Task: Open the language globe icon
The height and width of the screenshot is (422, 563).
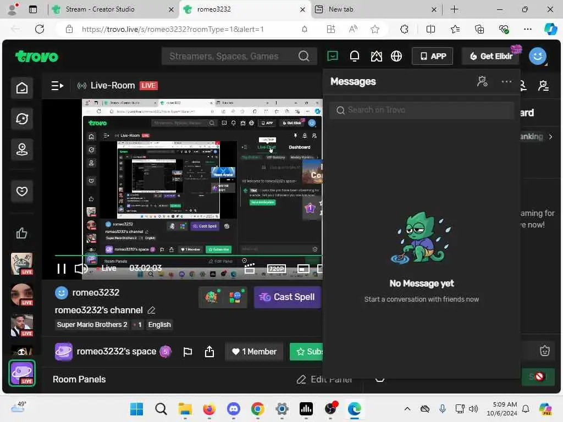Action: pyautogui.click(x=396, y=56)
